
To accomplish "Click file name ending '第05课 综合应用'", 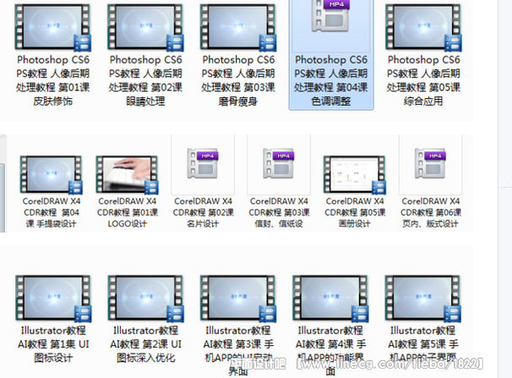I will click(x=423, y=80).
